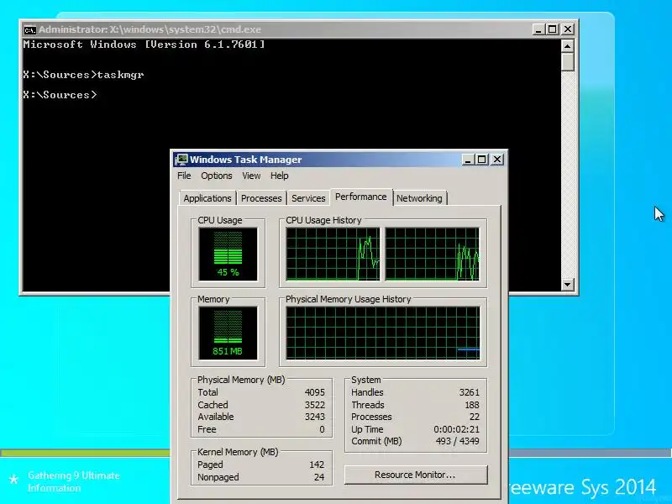
Task: Open the Options menu in Task Manager
Action: (217, 176)
